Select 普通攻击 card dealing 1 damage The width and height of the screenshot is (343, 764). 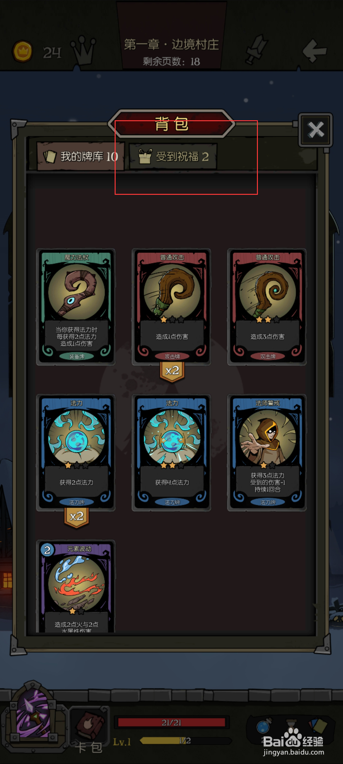pos(172,307)
